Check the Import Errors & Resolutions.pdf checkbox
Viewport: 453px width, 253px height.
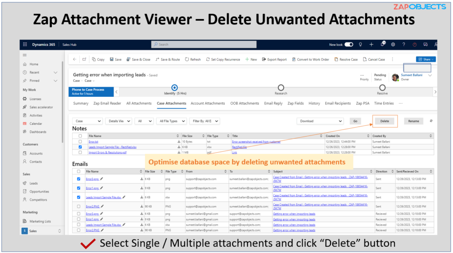pos(81,152)
